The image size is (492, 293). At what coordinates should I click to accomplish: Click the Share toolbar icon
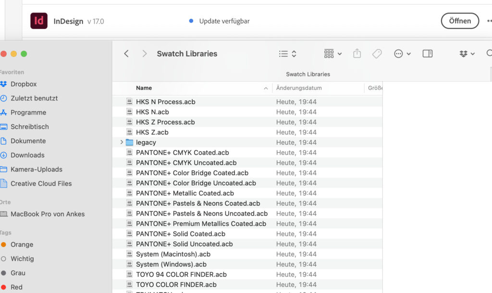pos(357,54)
